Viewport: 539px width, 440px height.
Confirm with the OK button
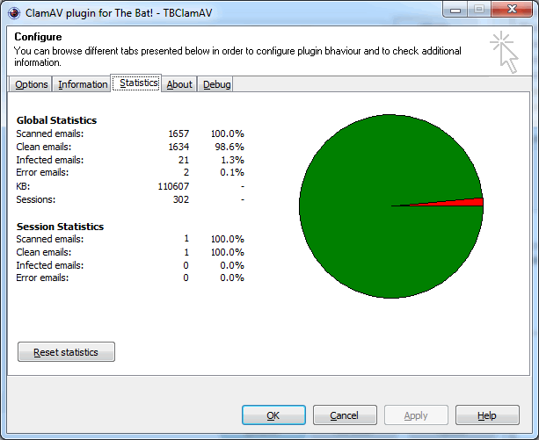pos(273,415)
